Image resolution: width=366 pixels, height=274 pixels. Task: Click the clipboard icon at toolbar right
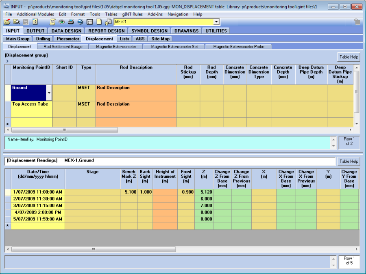(x=357, y=22)
